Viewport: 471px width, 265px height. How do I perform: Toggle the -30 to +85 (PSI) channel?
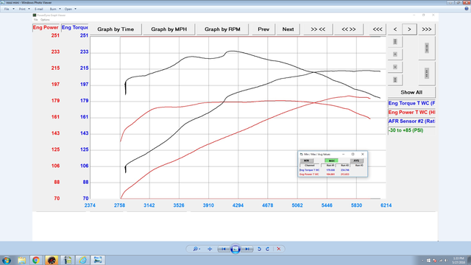point(411,130)
